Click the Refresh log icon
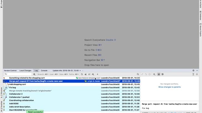Screen dimensions: 202x113 point(82,74)
